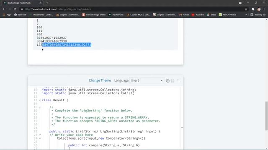Image resolution: width=268 pixels, height=150 pixels.
Task: Go forward to next page
Action: (9, 9)
